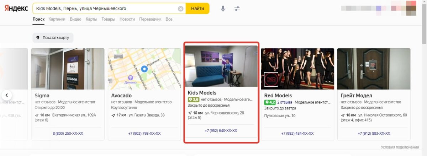
Task: Open search settings sliders icon
Action: [x=237, y=9]
